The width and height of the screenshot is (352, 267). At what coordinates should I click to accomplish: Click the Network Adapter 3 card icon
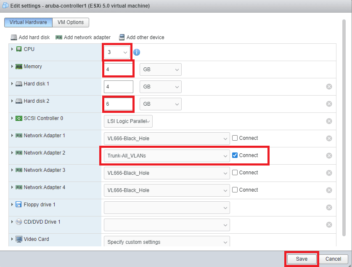(19, 170)
